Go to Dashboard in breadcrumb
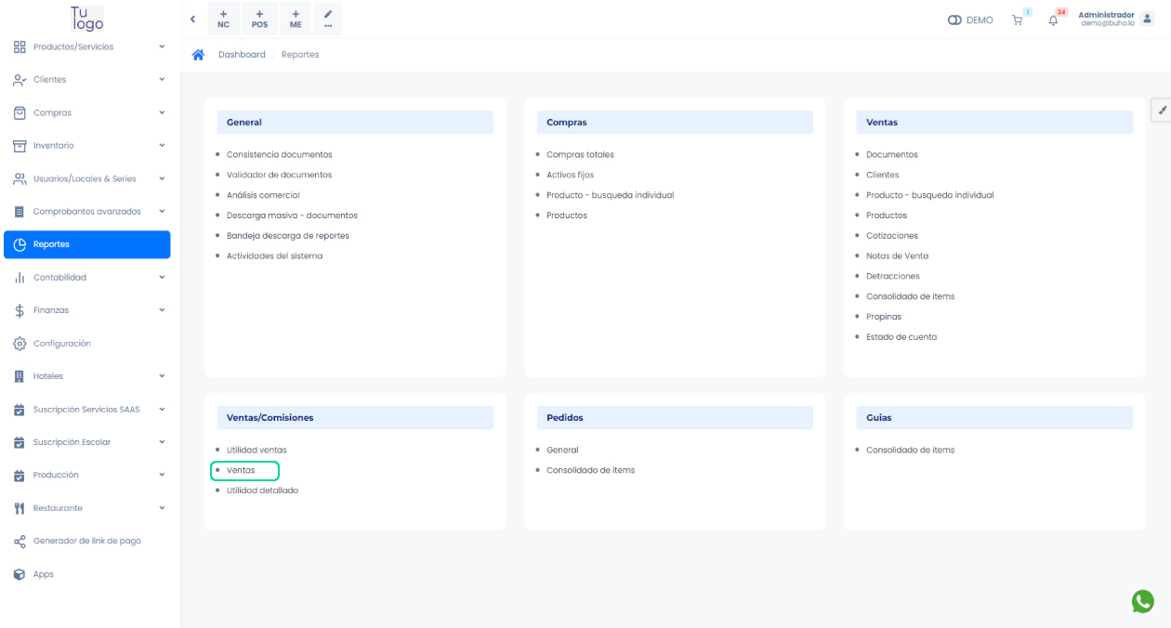This screenshot has height=628, width=1171. 242,55
